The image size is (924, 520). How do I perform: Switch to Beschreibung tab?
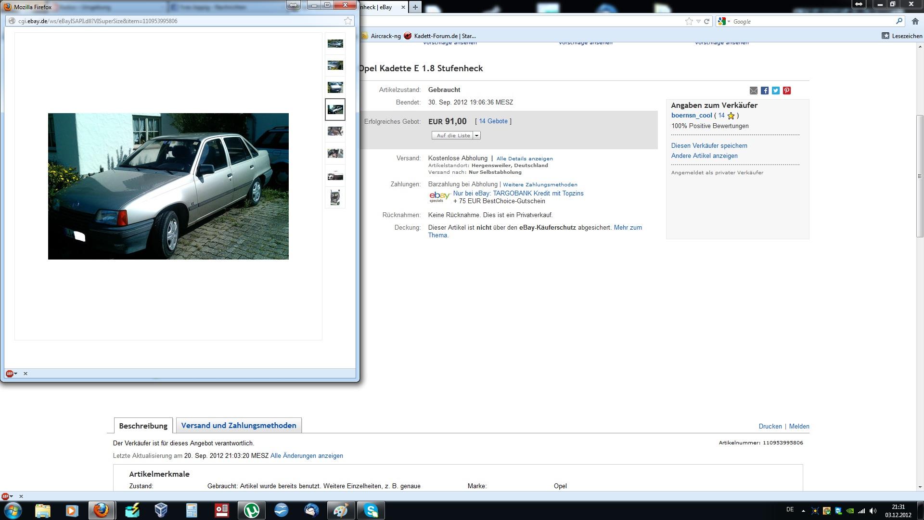click(x=143, y=426)
